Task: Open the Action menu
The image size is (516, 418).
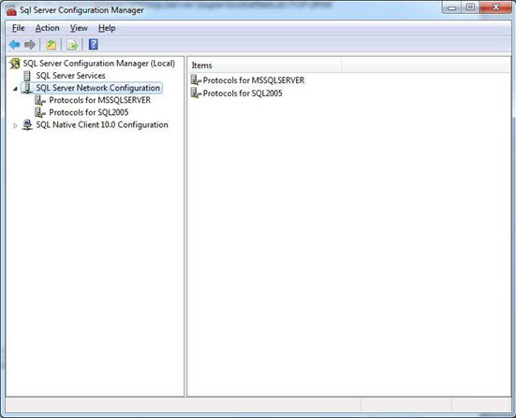Action: [48, 28]
